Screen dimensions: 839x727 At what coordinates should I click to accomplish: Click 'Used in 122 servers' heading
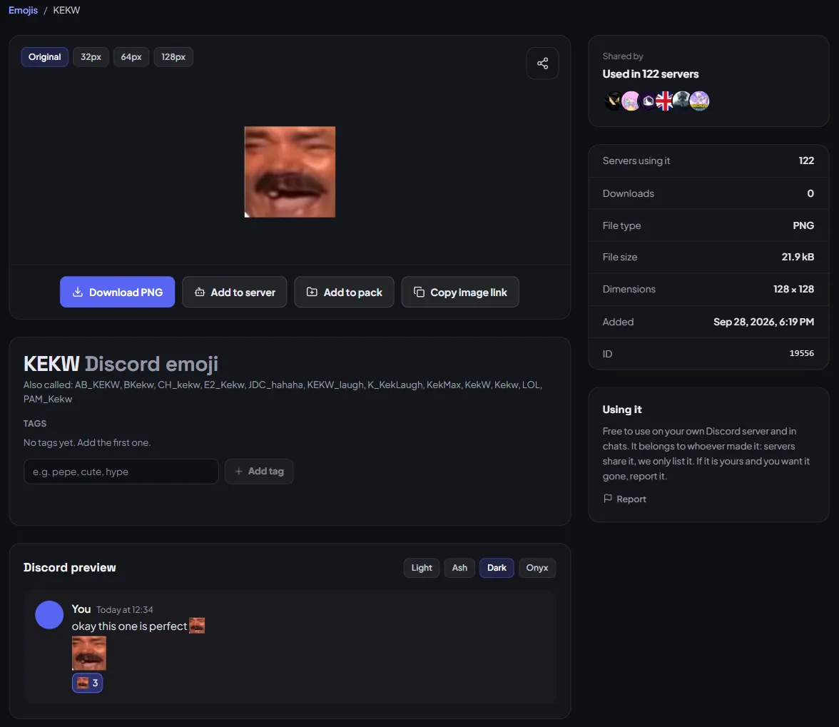click(x=651, y=73)
